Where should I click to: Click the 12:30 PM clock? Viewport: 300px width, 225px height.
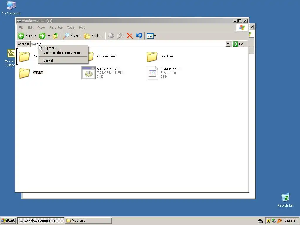tap(290, 221)
